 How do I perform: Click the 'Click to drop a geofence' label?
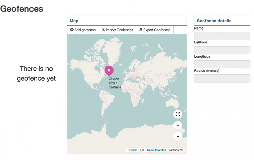(x=115, y=83)
